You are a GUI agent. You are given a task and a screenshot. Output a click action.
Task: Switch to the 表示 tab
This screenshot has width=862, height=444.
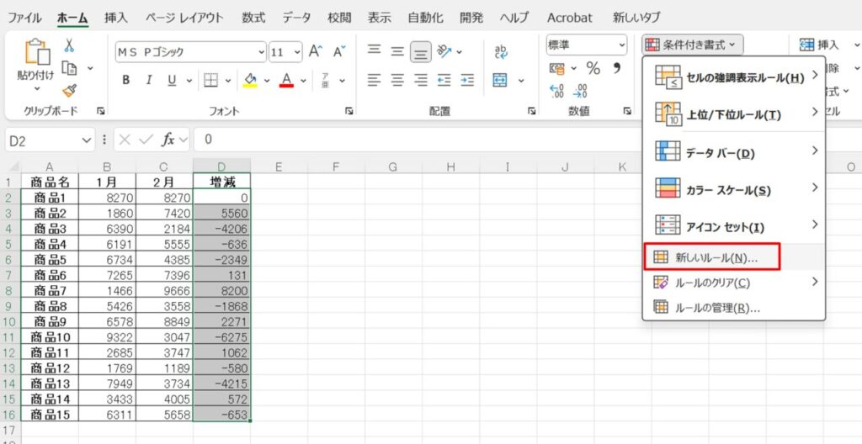point(380,18)
